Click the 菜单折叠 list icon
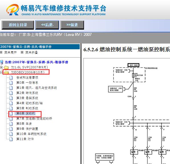The image size is (170, 164). [22, 52]
